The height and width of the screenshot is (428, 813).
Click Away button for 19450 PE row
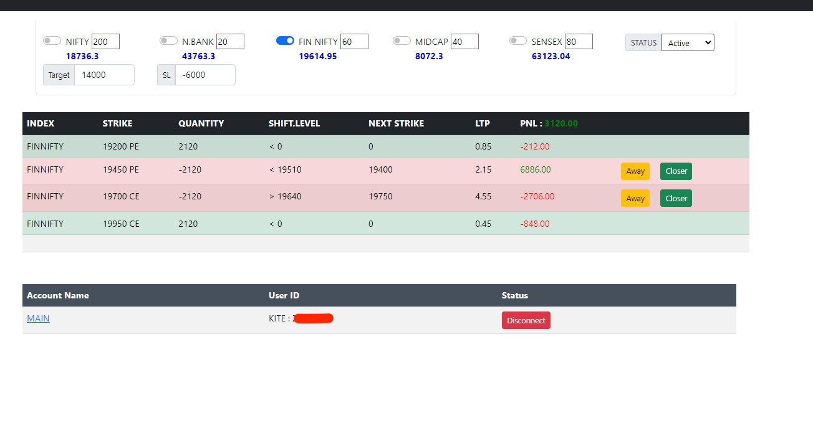(635, 171)
